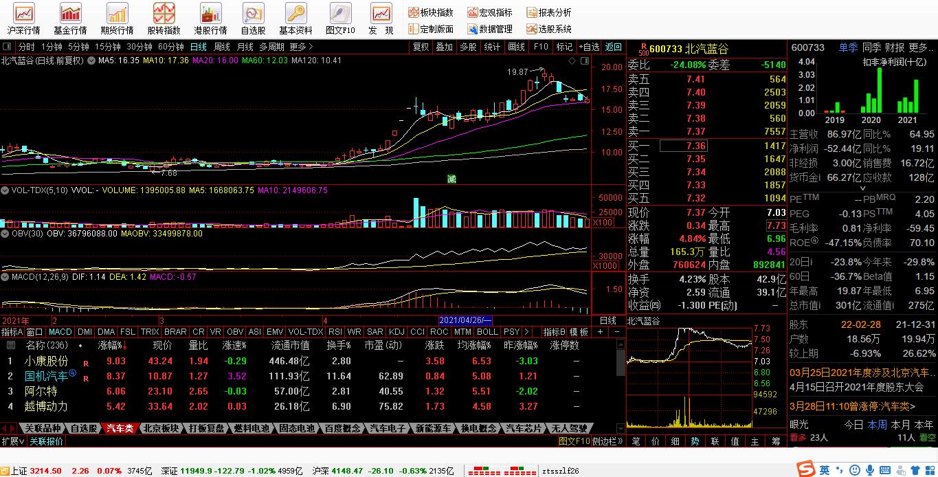Click the 发现 discover icon
This screenshot has height=477, width=938.
[381, 19]
